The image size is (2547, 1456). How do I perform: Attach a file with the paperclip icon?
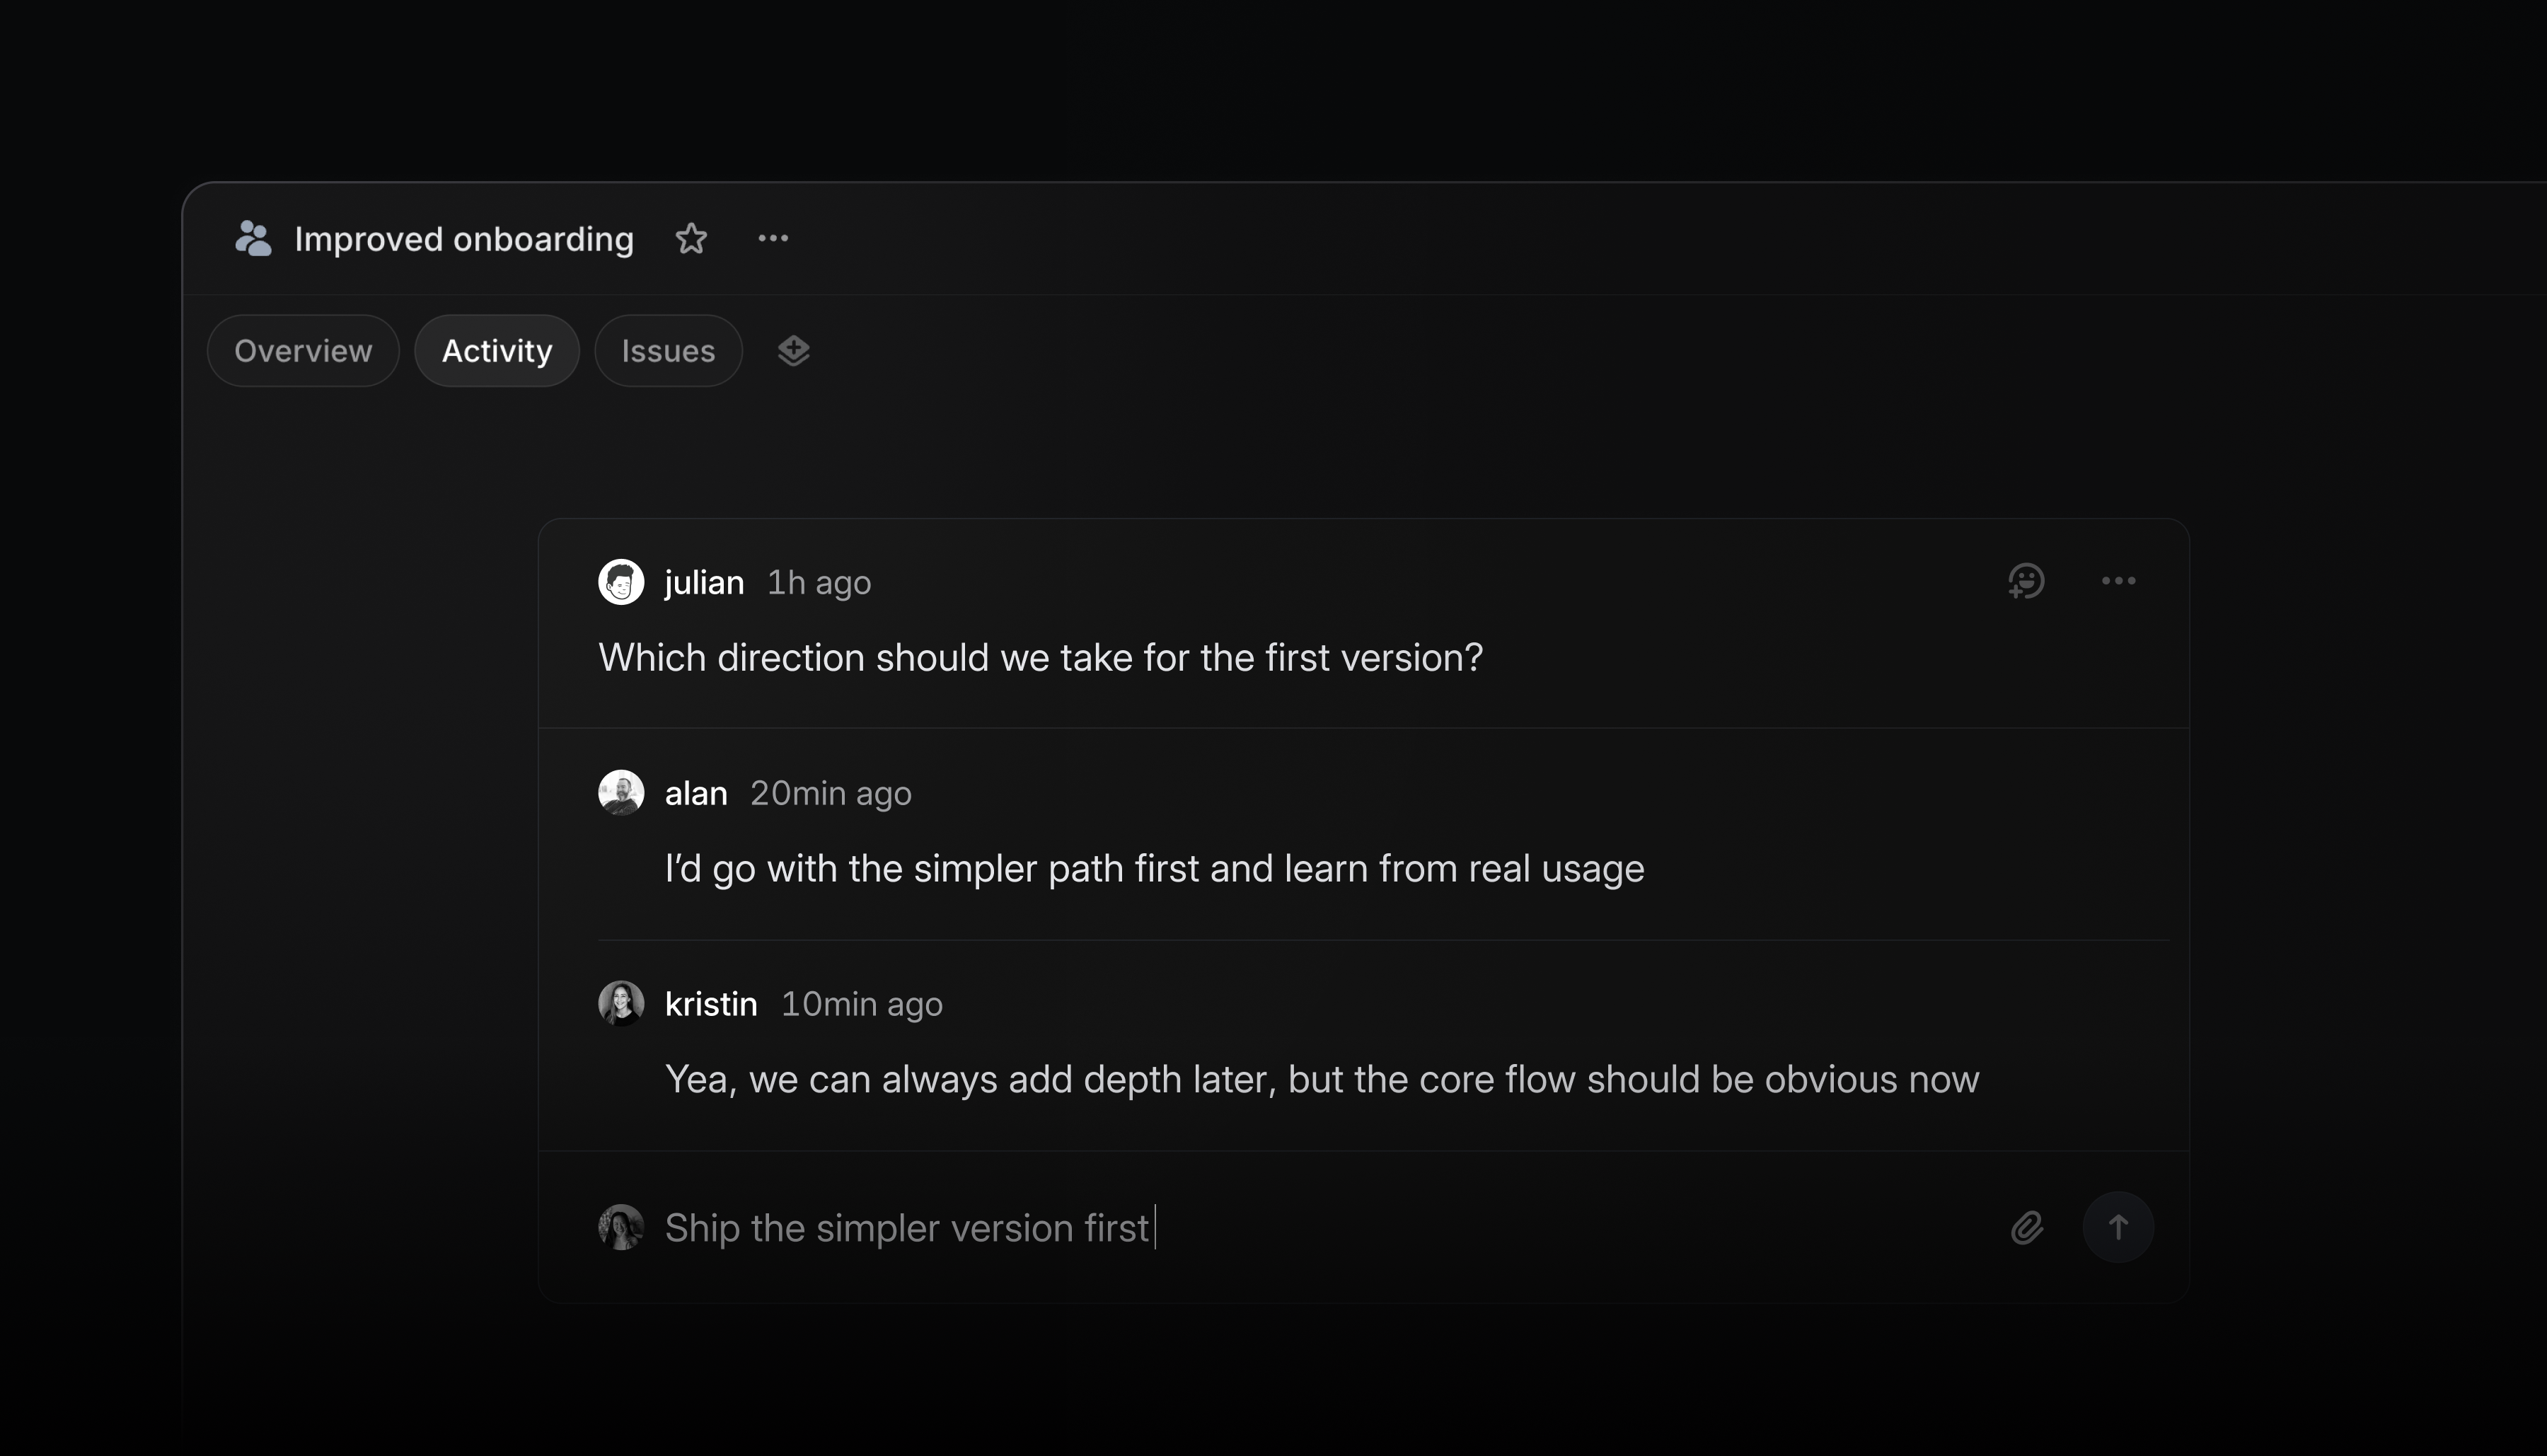[2026, 1227]
